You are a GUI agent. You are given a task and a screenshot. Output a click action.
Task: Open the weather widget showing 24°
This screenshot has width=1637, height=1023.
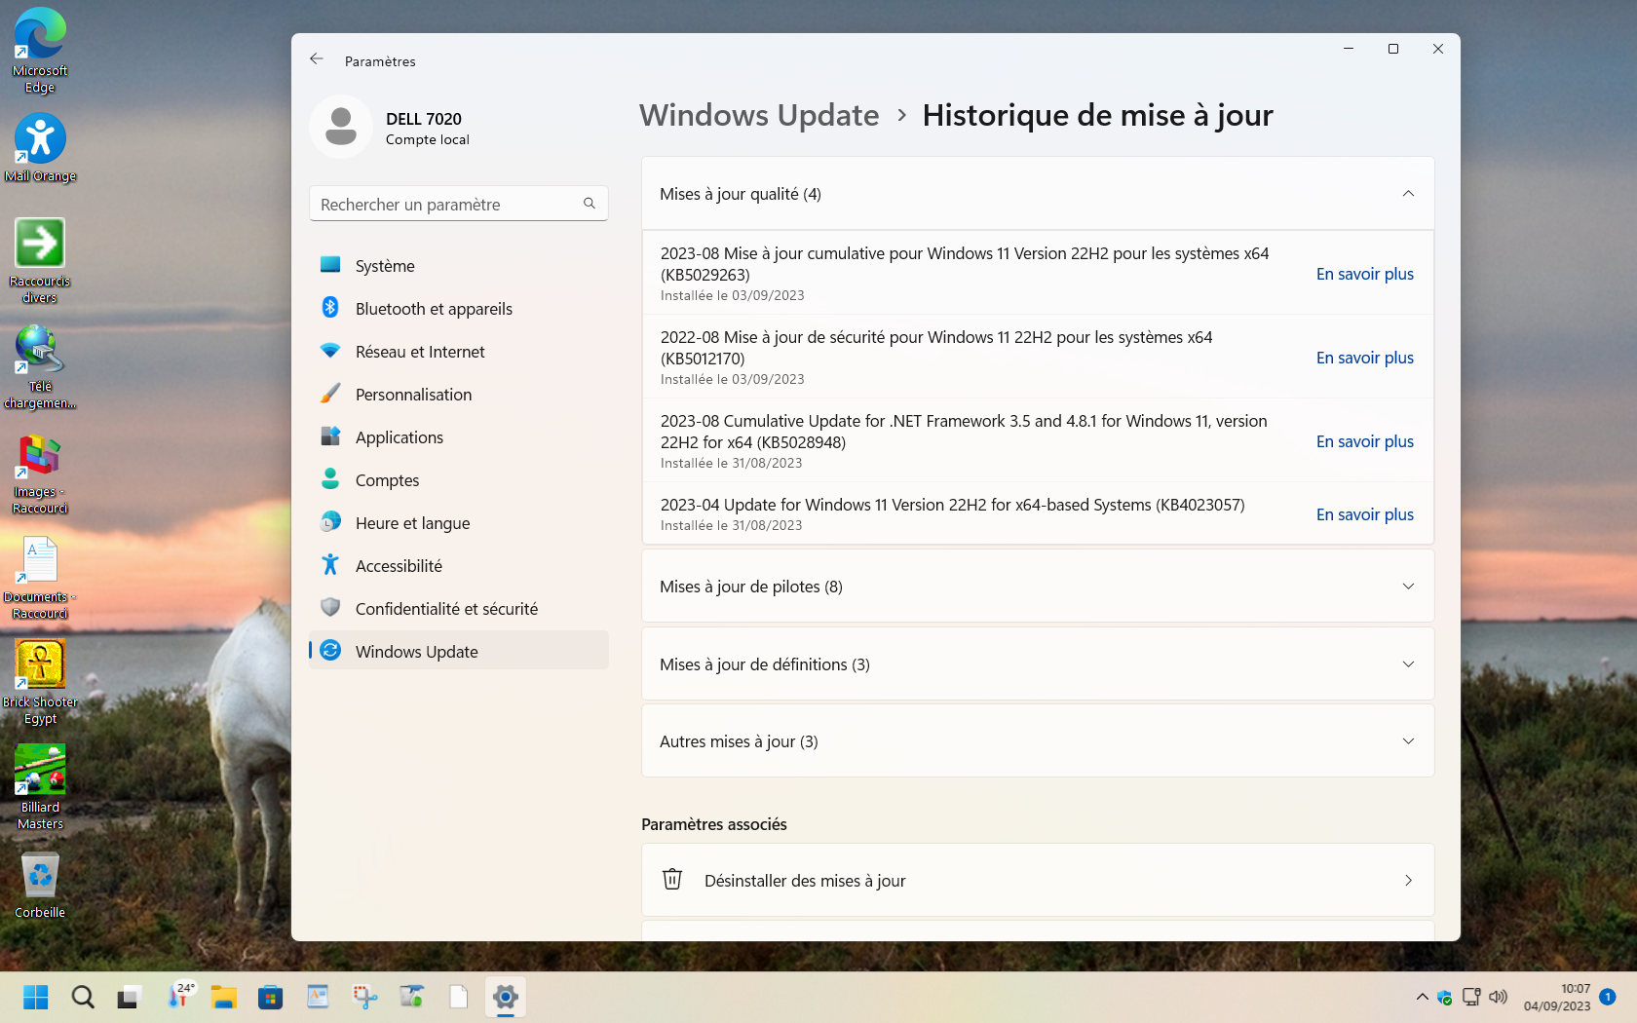pos(179,997)
